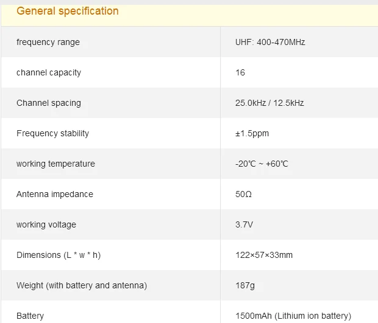Select the working temperature label
Image resolution: width=378 pixels, height=323 pixels.
[x=55, y=164]
